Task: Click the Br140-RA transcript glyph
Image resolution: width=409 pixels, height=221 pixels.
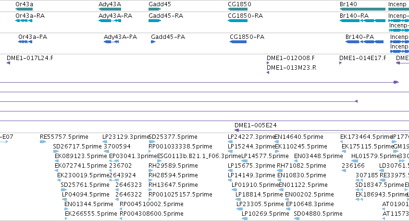Action: click(x=362, y=21)
